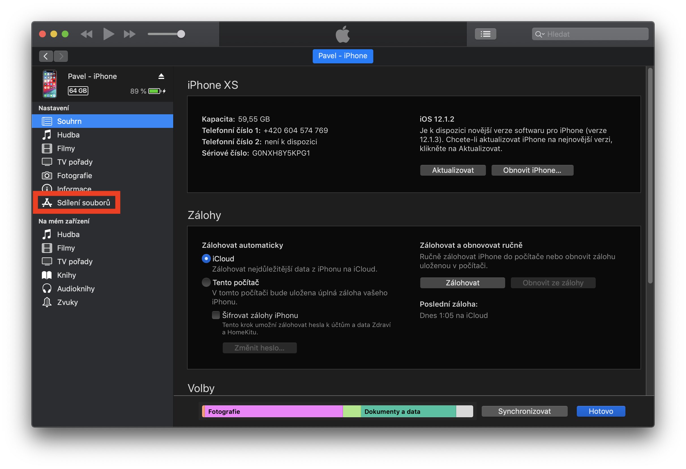This screenshot has height=469, width=686.
Task: Open Filmy under Nastavení
Action: point(102,148)
